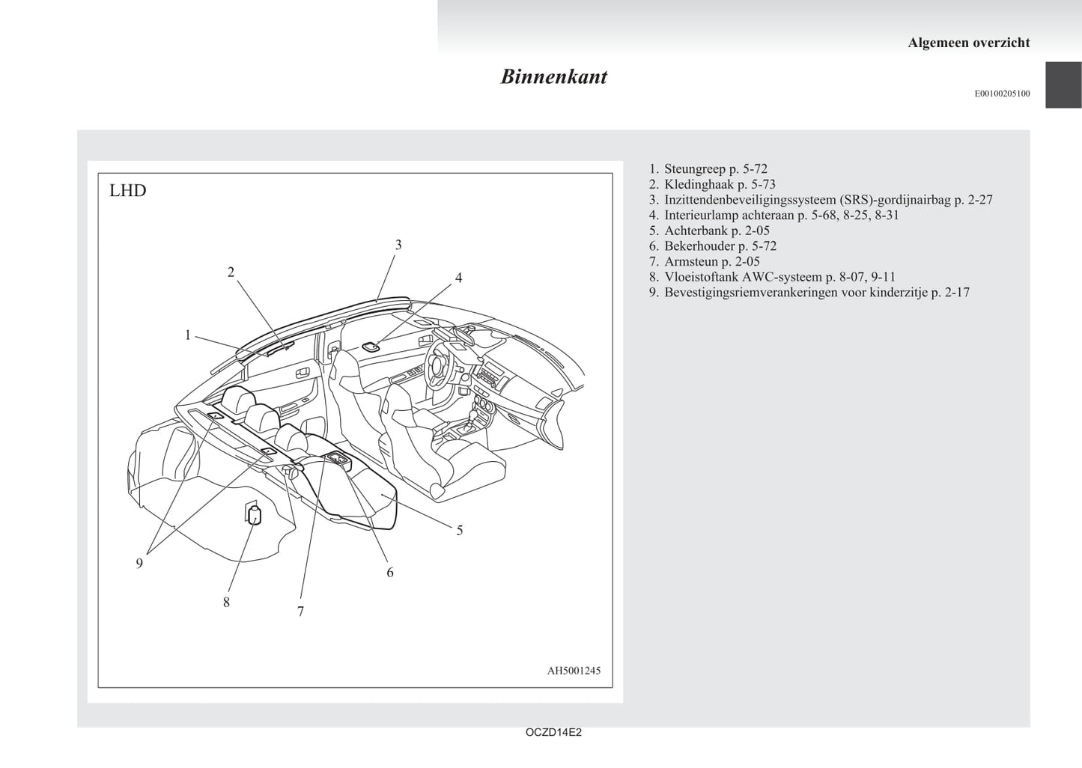The height and width of the screenshot is (768, 1082).
Task: Click the Binnenkant page title
Action: tap(553, 76)
